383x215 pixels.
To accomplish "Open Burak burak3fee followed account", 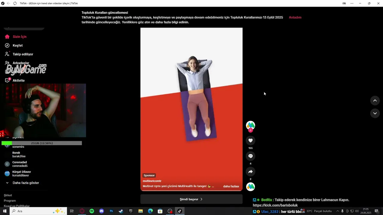I will 19,154.
